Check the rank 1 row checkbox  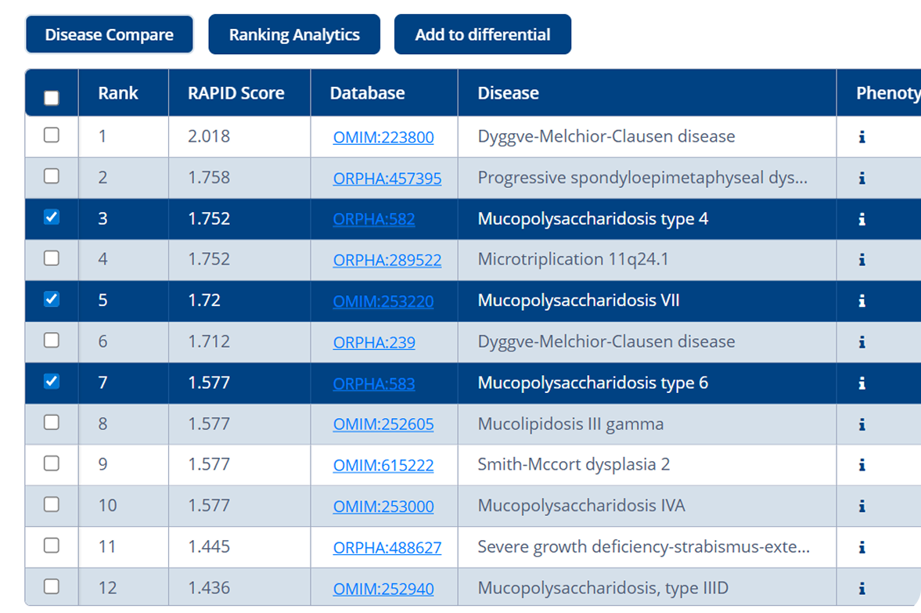(x=52, y=135)
